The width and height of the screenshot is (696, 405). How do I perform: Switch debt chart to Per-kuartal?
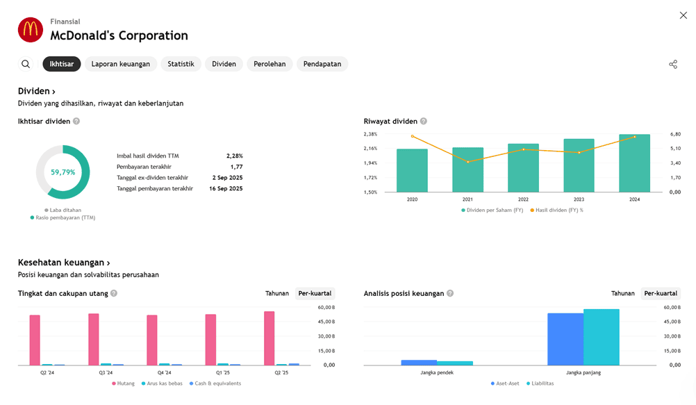(315, 293)
